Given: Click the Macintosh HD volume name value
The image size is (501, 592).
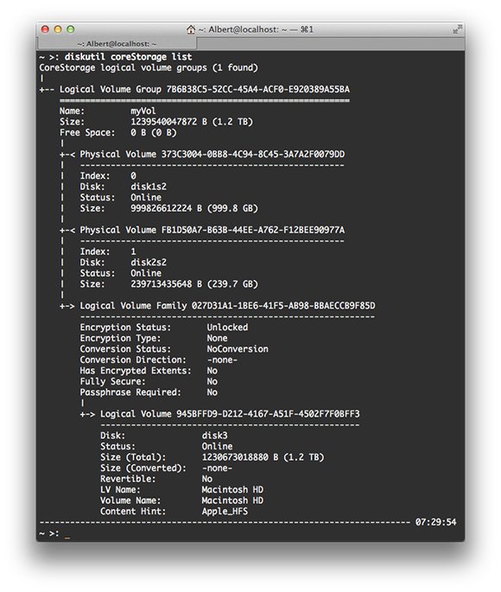Looking at the screenshot, I should (x=232, y=500).
